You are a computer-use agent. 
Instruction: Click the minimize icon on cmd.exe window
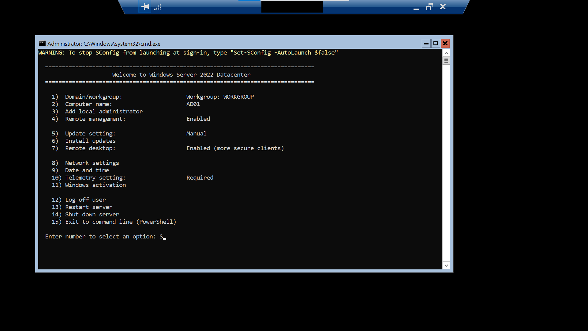[426, 43]
